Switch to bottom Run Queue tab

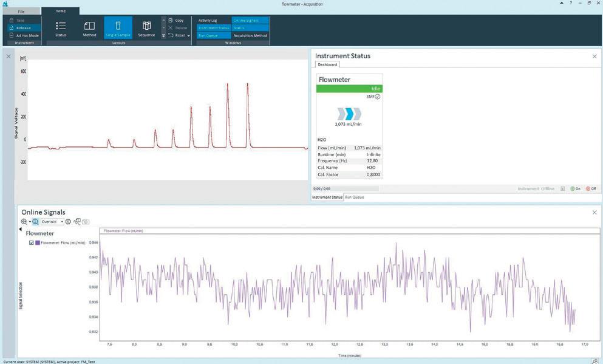click(x=354, y=197)
